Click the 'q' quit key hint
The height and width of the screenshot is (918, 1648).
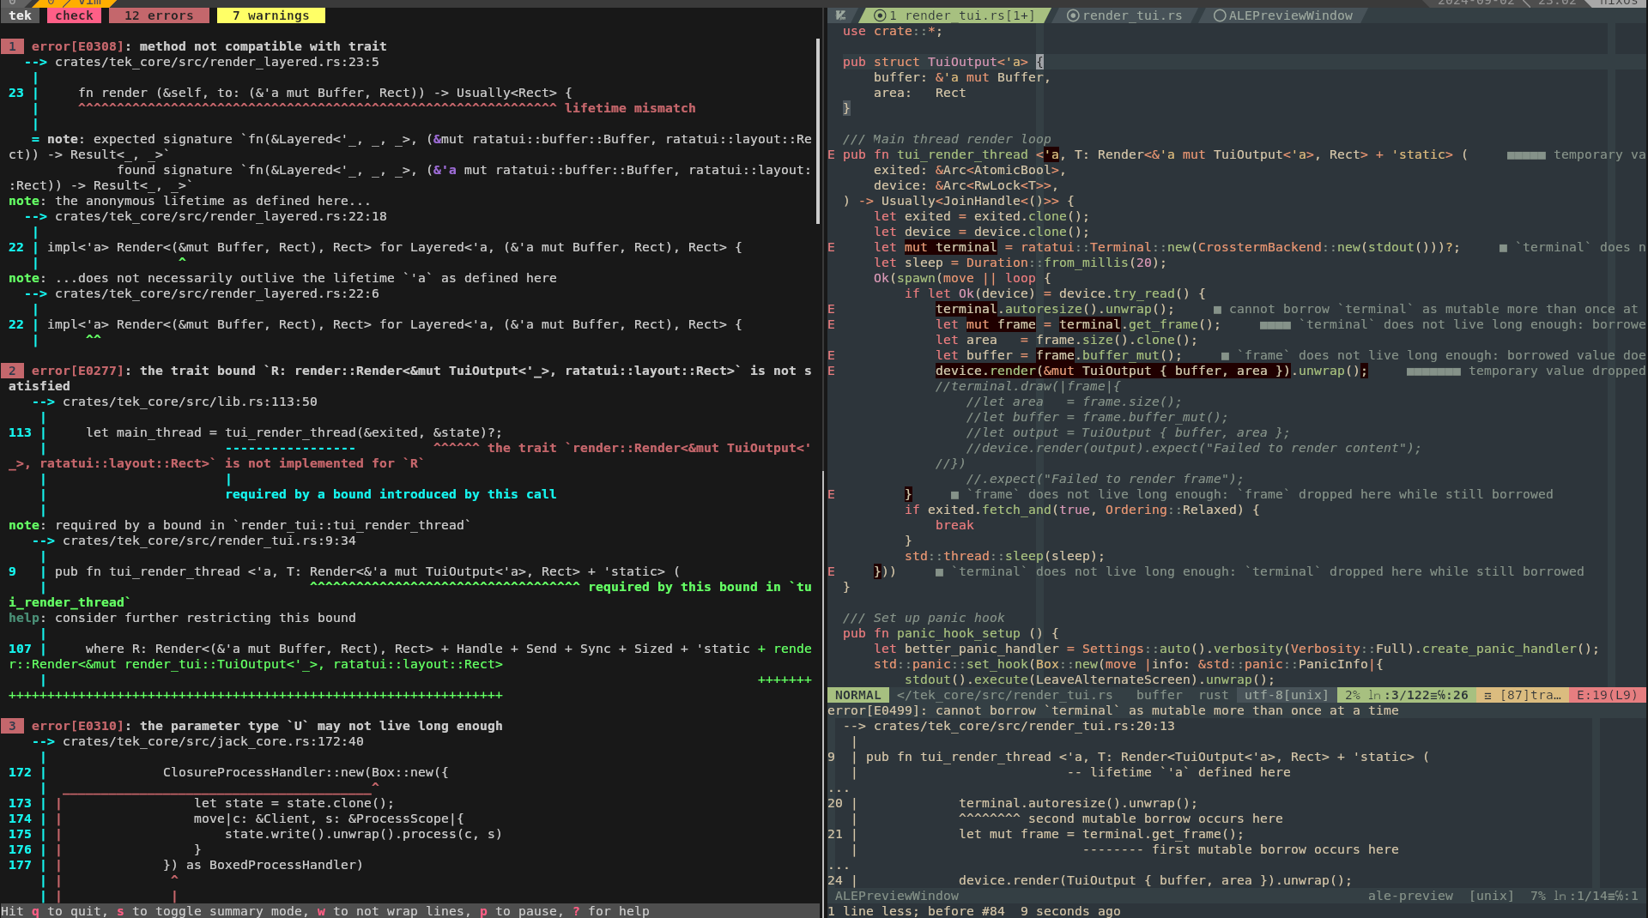coord(35,911)
